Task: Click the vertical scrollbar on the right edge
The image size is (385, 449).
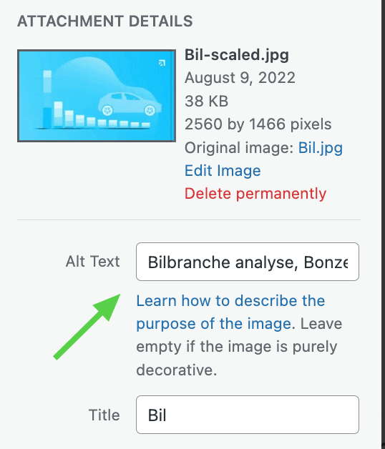Action: point(383,224)
